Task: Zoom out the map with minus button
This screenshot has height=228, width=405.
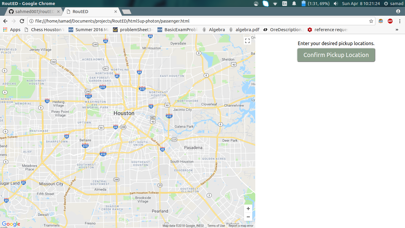Action: [x=248, y=217]
